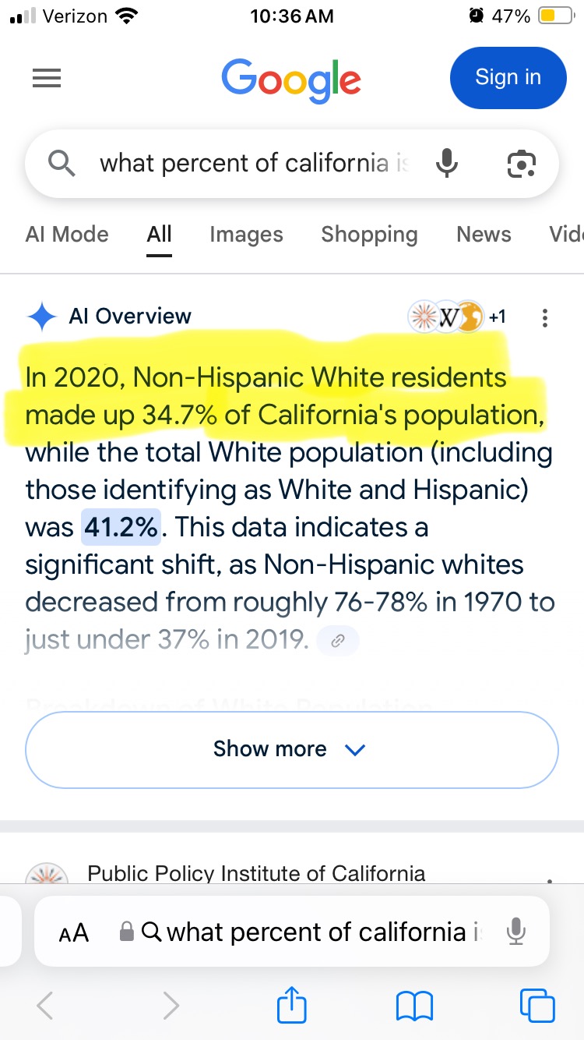Open AA reader and text size menu

[74, 932]
